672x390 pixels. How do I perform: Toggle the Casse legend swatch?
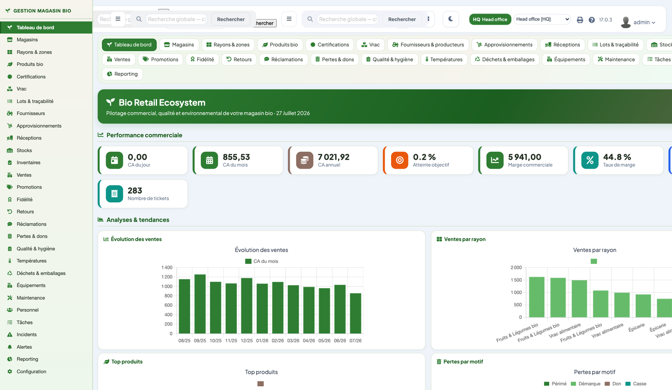coord(628,384)
